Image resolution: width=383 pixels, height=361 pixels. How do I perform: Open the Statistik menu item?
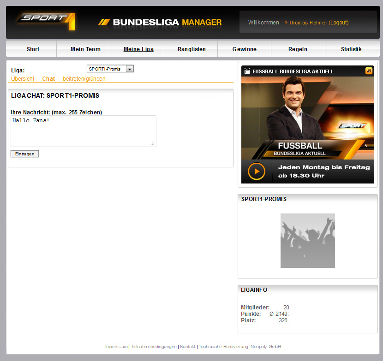pyautogui.click(x=351, y=49)
